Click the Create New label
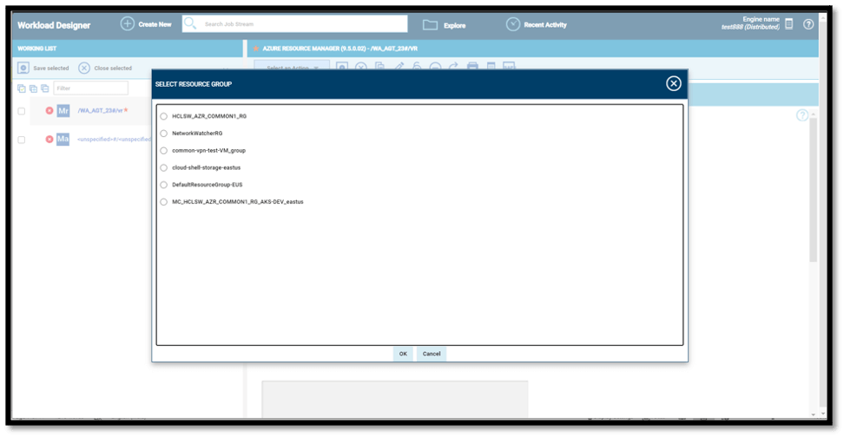 [x=155, y=24]
